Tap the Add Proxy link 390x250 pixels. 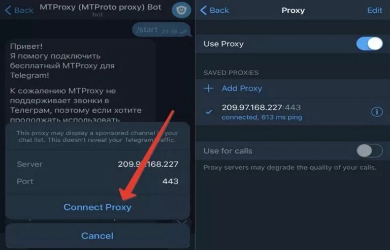coord(242,88)
